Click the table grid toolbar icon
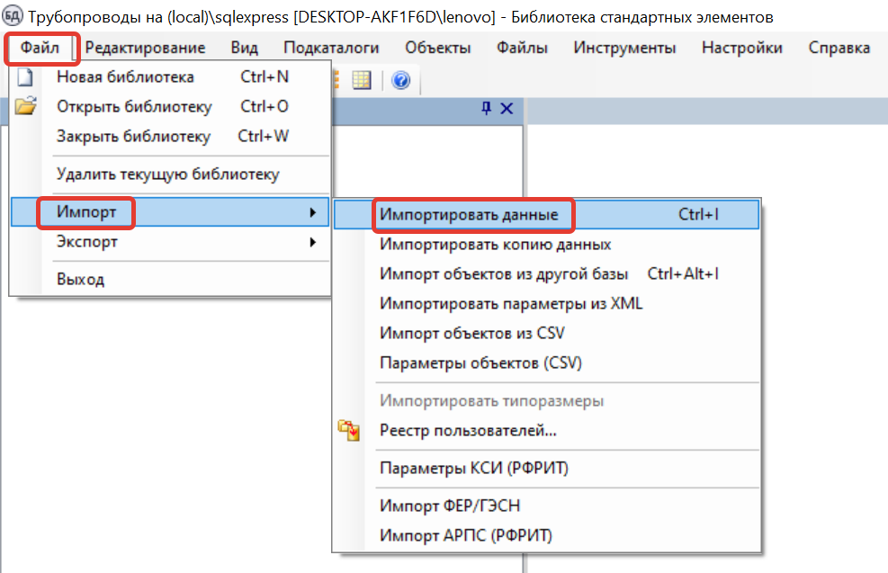 pyautogui.click(x=362, y=80)
